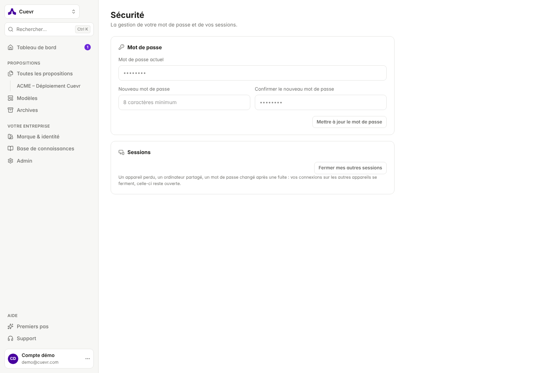Viewport: 538px width, 373px height.
Task: Click Mettre à jour le mot de passe
Action: pos(349,122)
